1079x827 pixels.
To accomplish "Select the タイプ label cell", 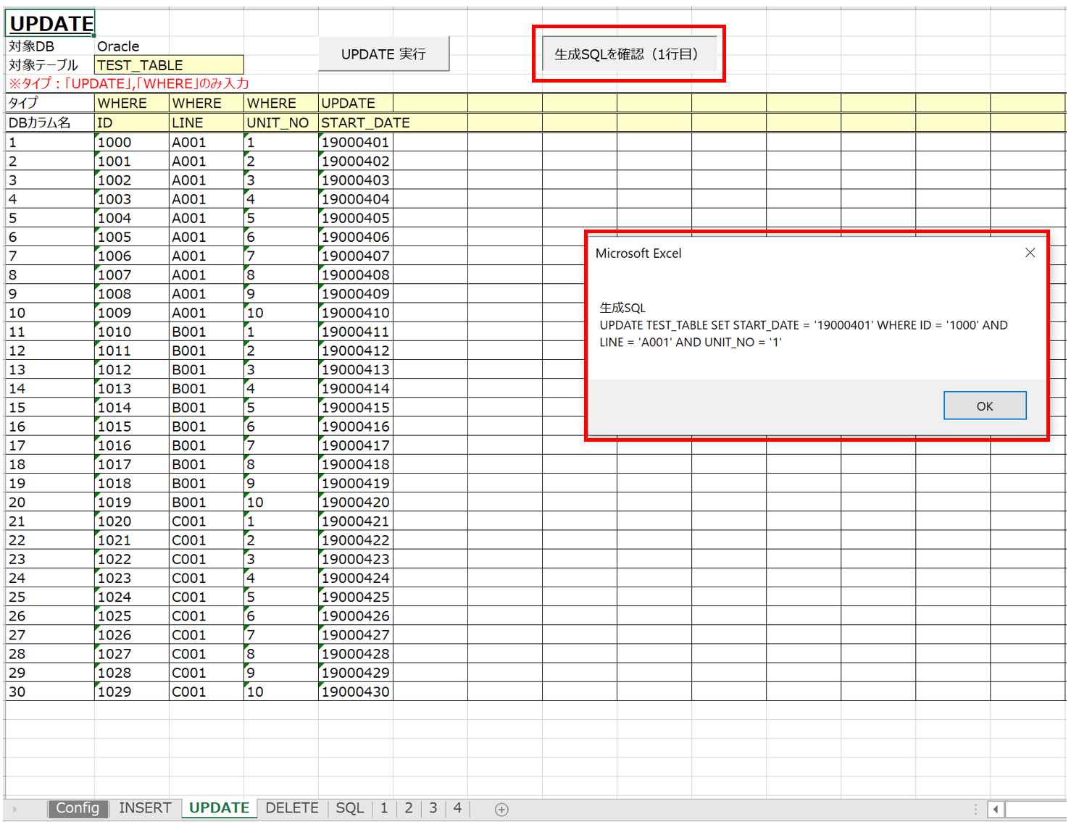I will tap(50, 104).
